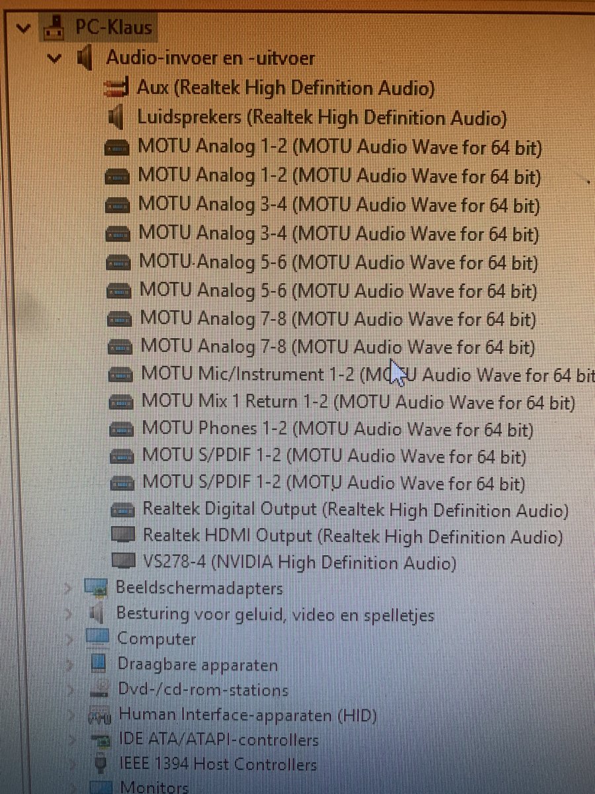
Task: Select the MOTU Mix 1 Return 1-2 device
Action: point(358,402)
